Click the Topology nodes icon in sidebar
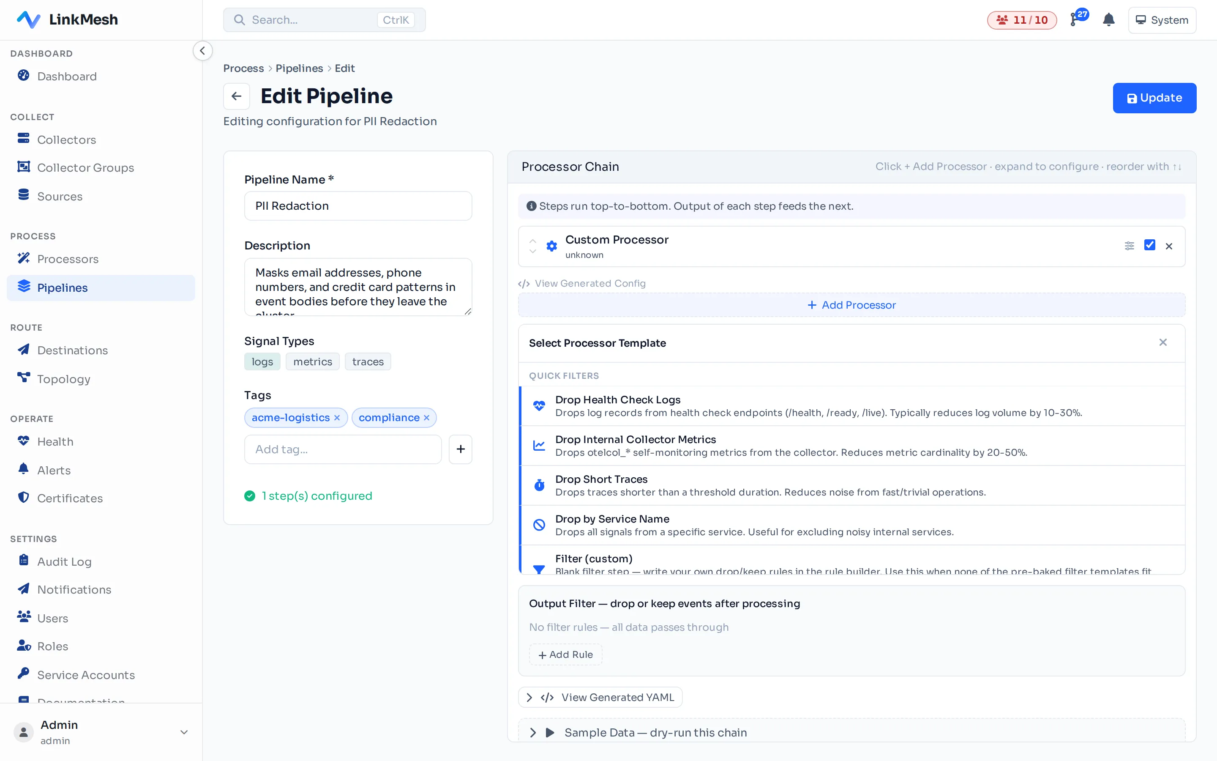The height and width of the screenshot is (761, 1217). coord(23,378)
